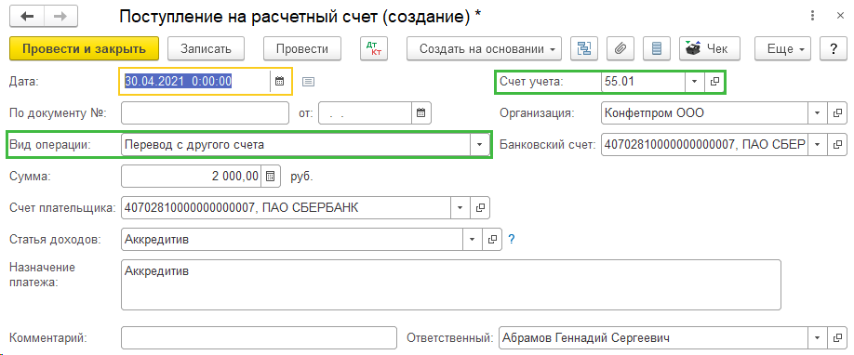Click the Комментарий input field
Screen dimensions: 854x355
click(260, 337)
